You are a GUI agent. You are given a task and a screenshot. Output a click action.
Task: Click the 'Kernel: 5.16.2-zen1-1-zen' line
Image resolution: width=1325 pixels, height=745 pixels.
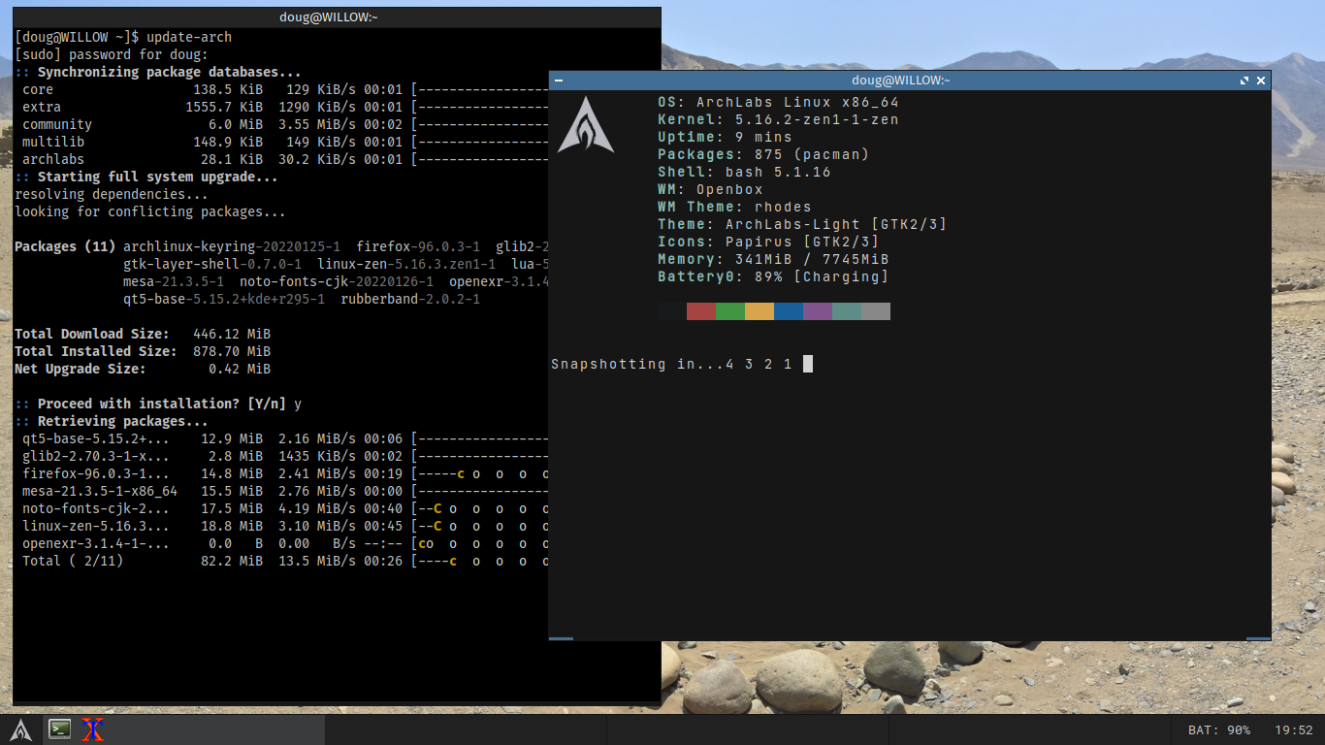779,119
